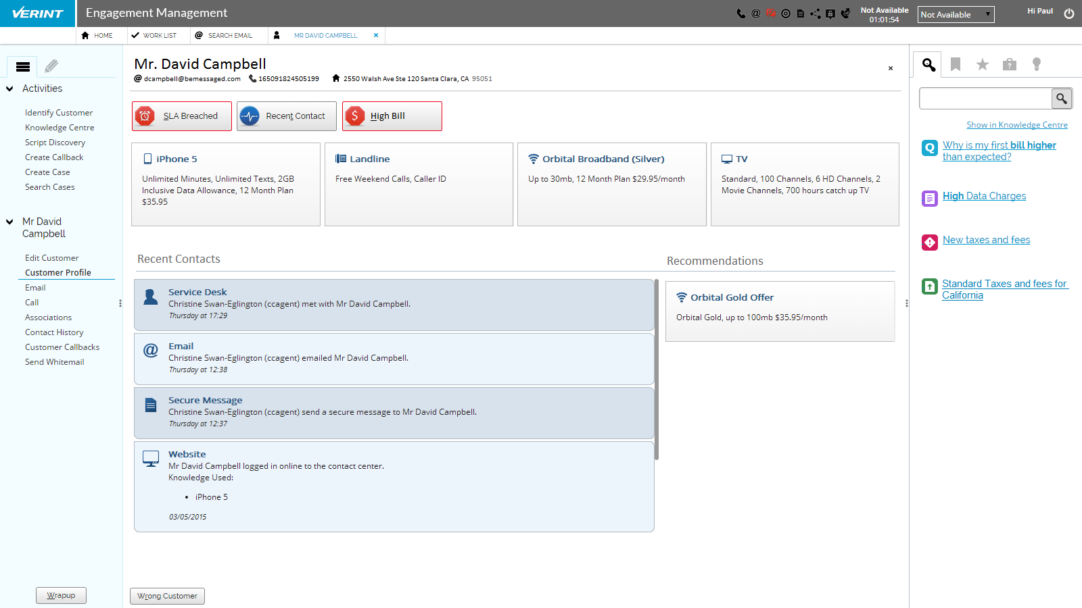Image resolution: width=1082 pixels, height=608 pixels.
Task: Click the share icon in the top toolbar
Action: [x=816, y=13]
